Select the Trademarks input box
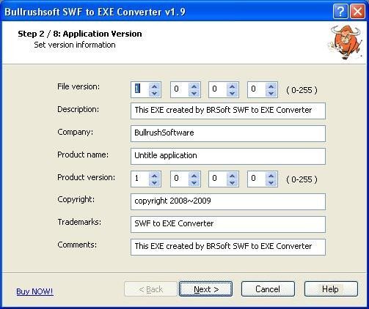 pos(228,224)
